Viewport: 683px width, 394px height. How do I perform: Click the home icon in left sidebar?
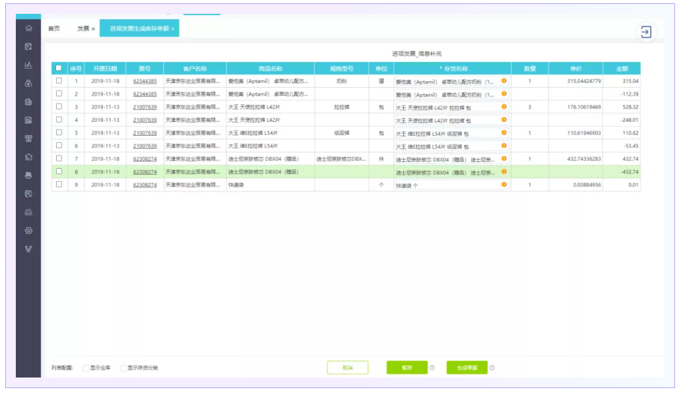28,28
